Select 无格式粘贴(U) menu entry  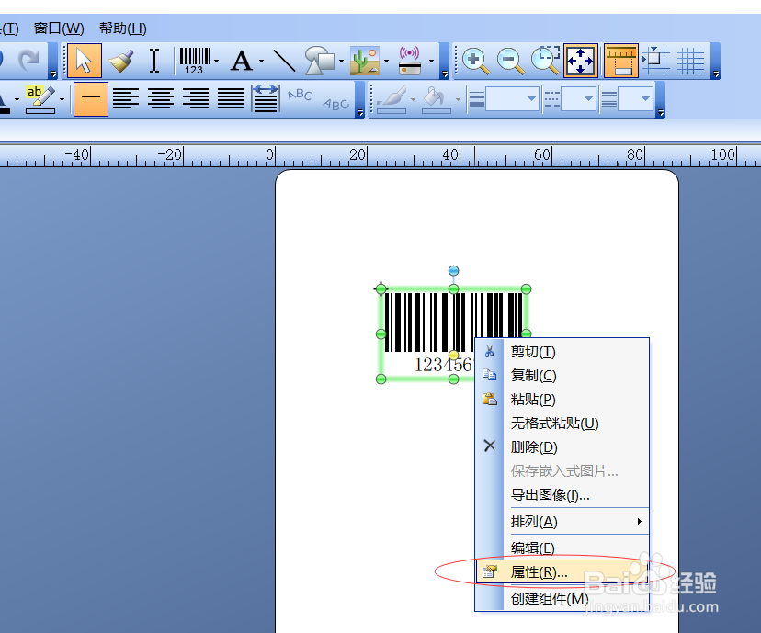[x=562, y=423]
